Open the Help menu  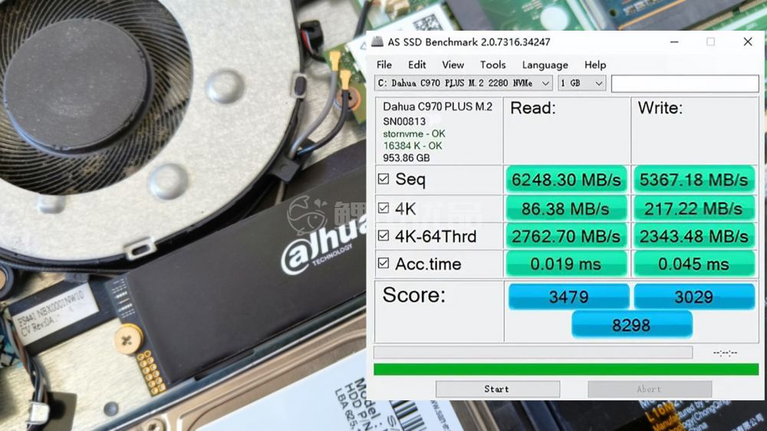(x=595, y=64)
